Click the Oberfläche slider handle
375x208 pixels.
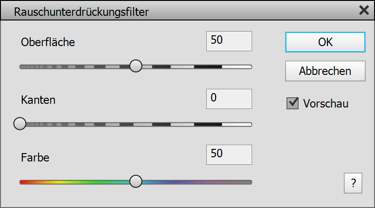coord(136,66)
